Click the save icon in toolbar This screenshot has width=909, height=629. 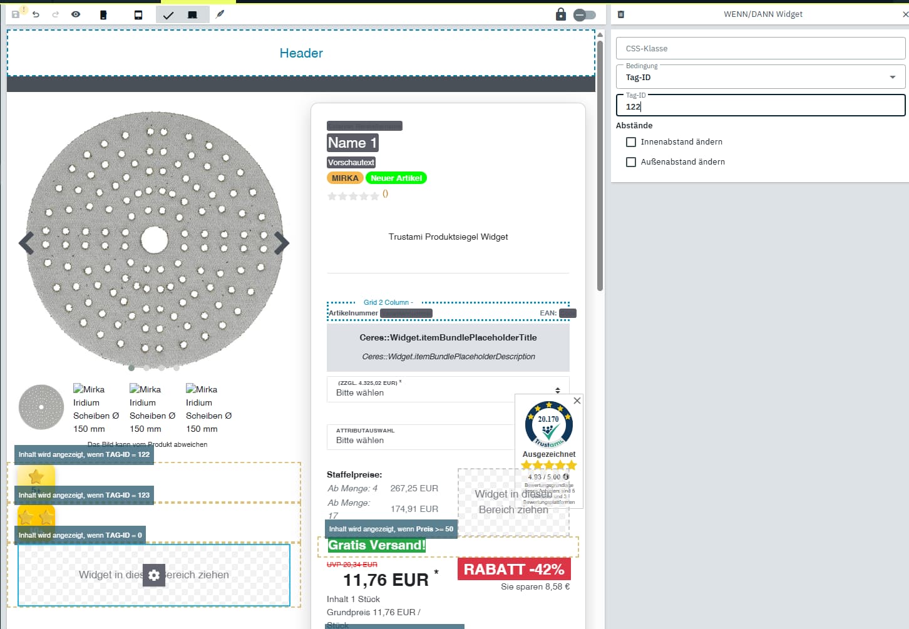pyautogui.click(x=16, y=14)
